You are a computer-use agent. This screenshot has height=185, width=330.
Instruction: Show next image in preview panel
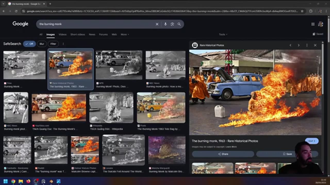click(x=299, y=45)
